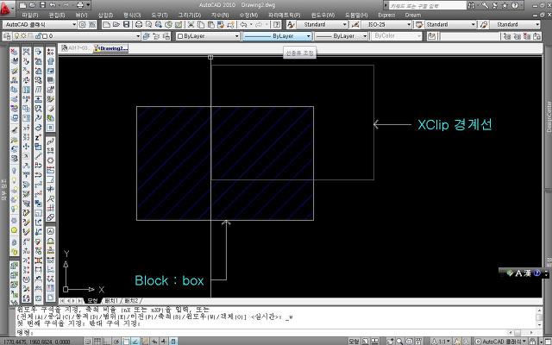Click the Dimension Style icon

355,24
